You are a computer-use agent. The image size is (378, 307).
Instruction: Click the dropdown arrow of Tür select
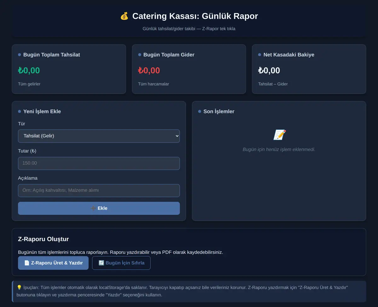pos(177,136)
